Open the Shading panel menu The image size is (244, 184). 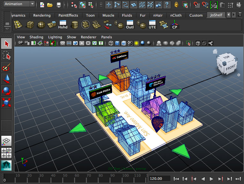click(x=36, y=37)
